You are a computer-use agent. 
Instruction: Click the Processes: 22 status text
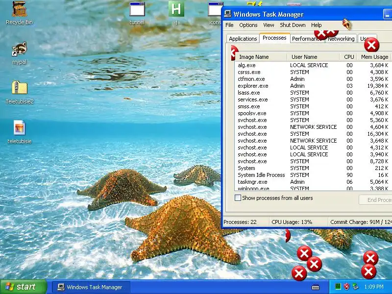(240, 222)
